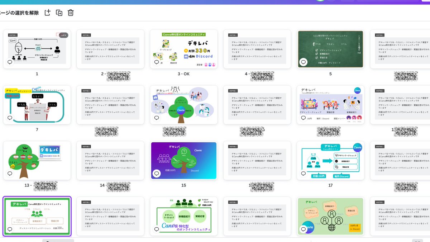Open comment bubble on page 7 thumbnail
430x242 pixels.
(10, 118)
